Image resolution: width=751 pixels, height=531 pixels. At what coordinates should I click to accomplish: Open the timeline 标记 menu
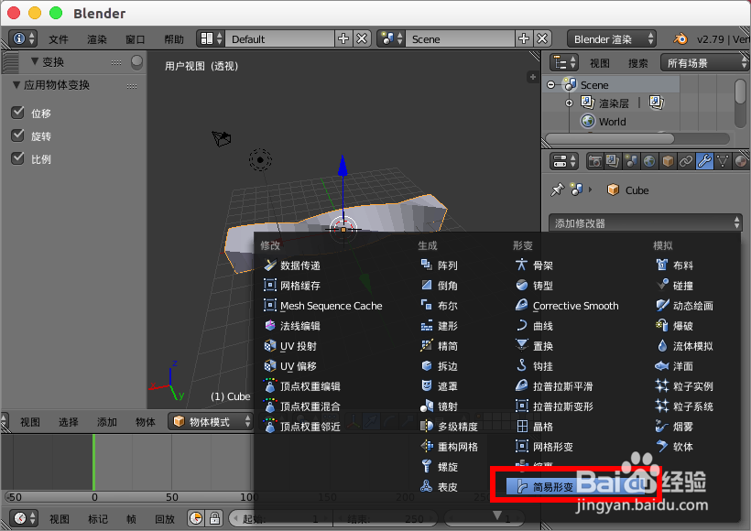pos(98,519)
